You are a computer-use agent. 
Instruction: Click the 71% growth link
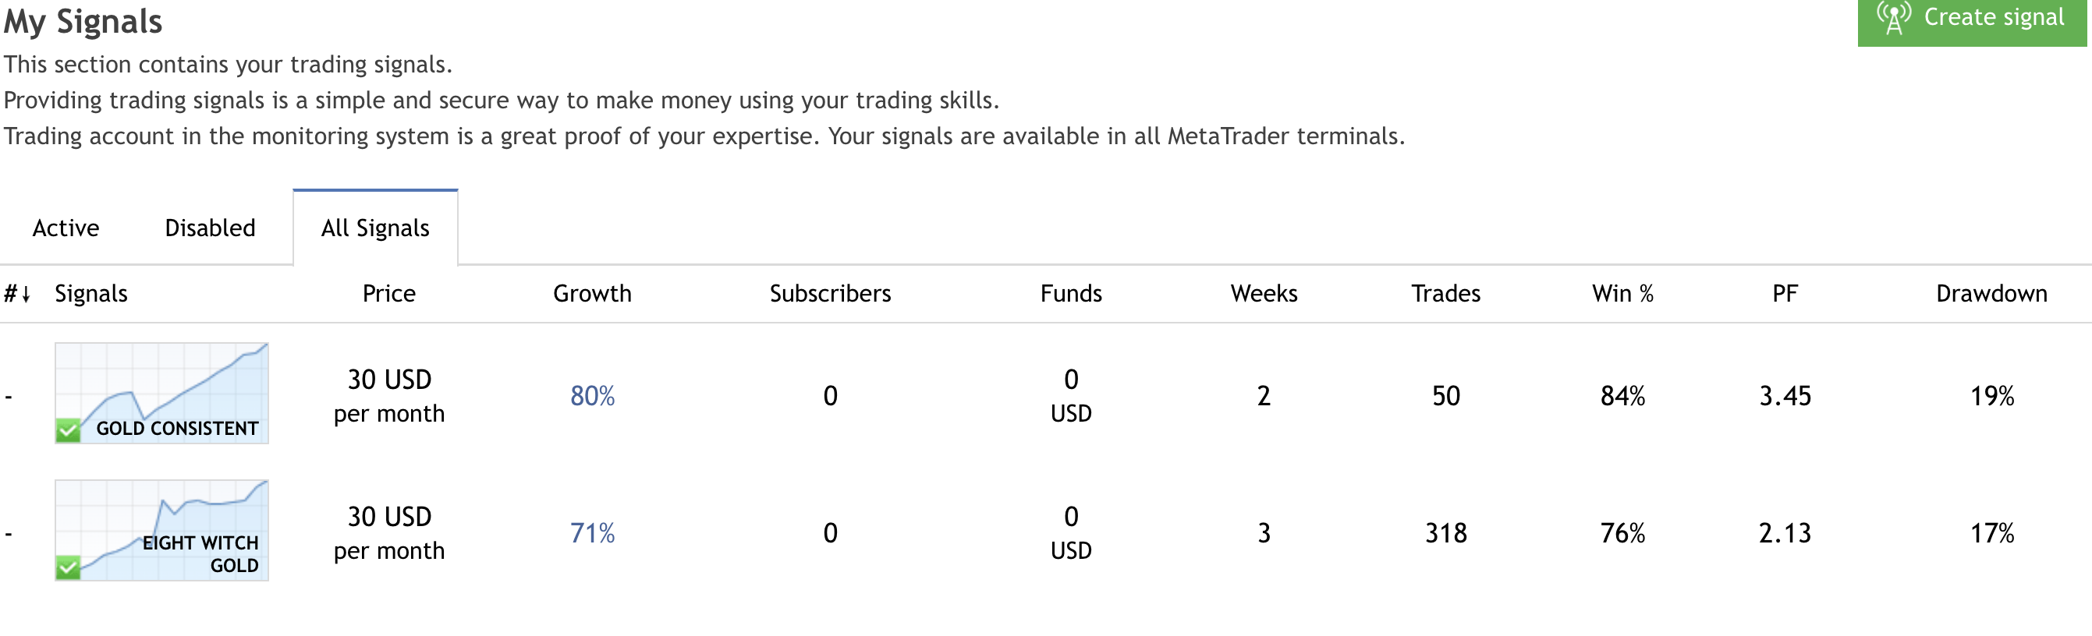click(x=592, y=533)
